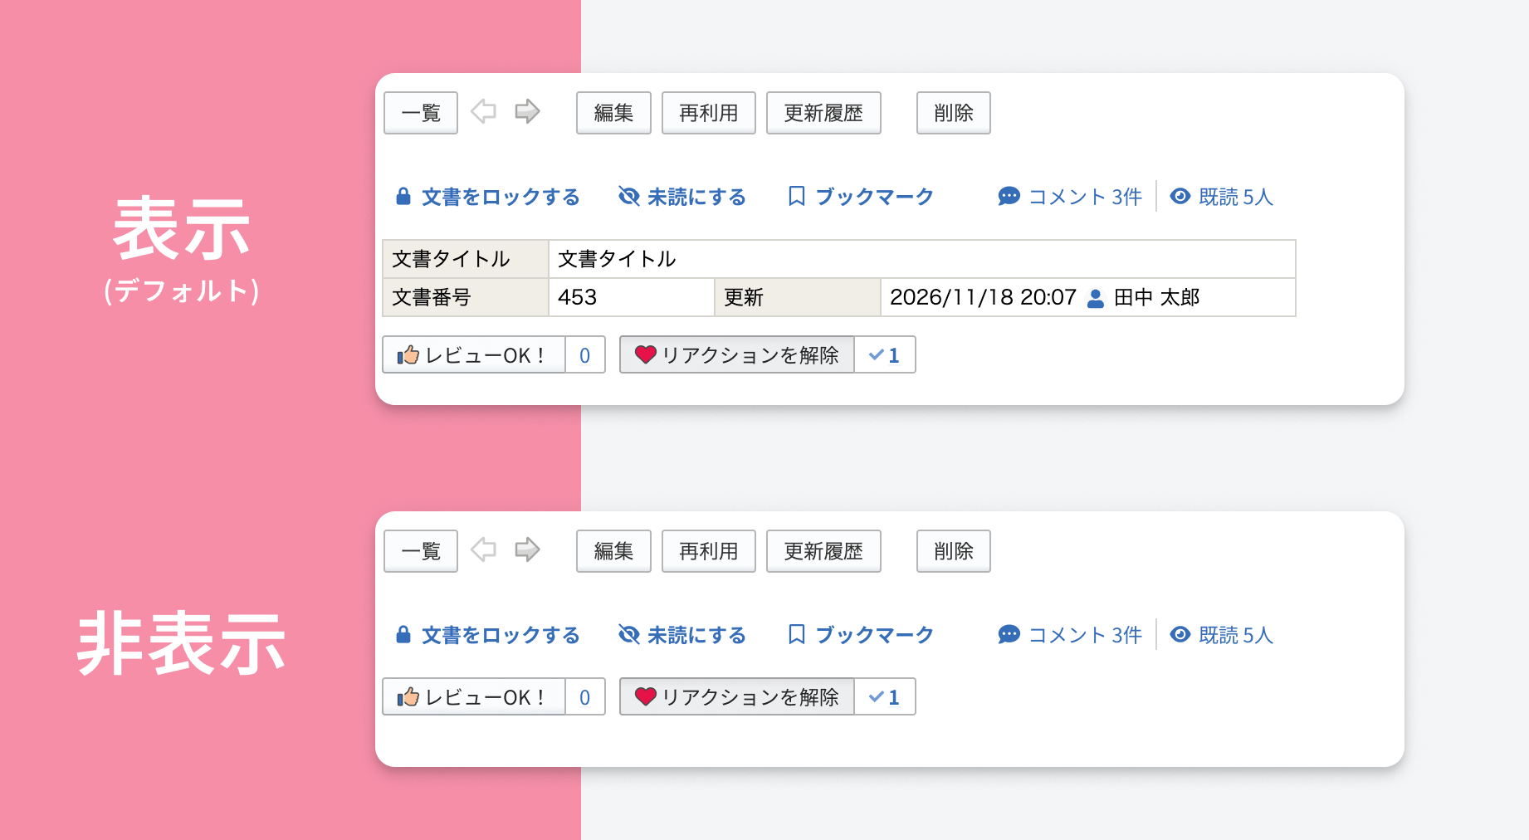
Task: Click 再利用 in the top panel
Action: pos(709,113)
